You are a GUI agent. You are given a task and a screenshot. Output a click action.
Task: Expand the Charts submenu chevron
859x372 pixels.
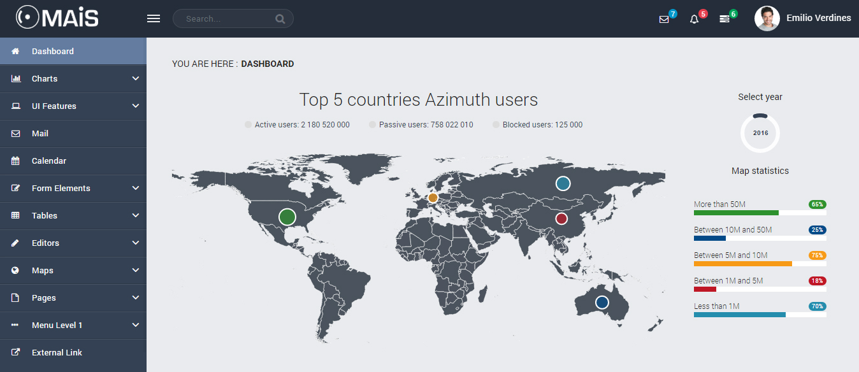(135, 78)
